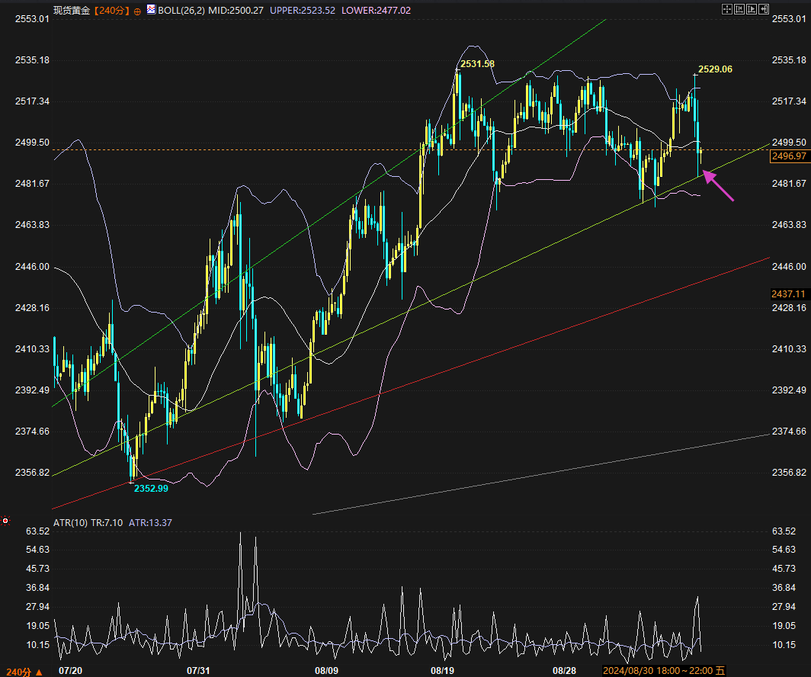Click the red alert marker on left edge
The width and height of the screenshot is (811, 677).
[5, 521]
